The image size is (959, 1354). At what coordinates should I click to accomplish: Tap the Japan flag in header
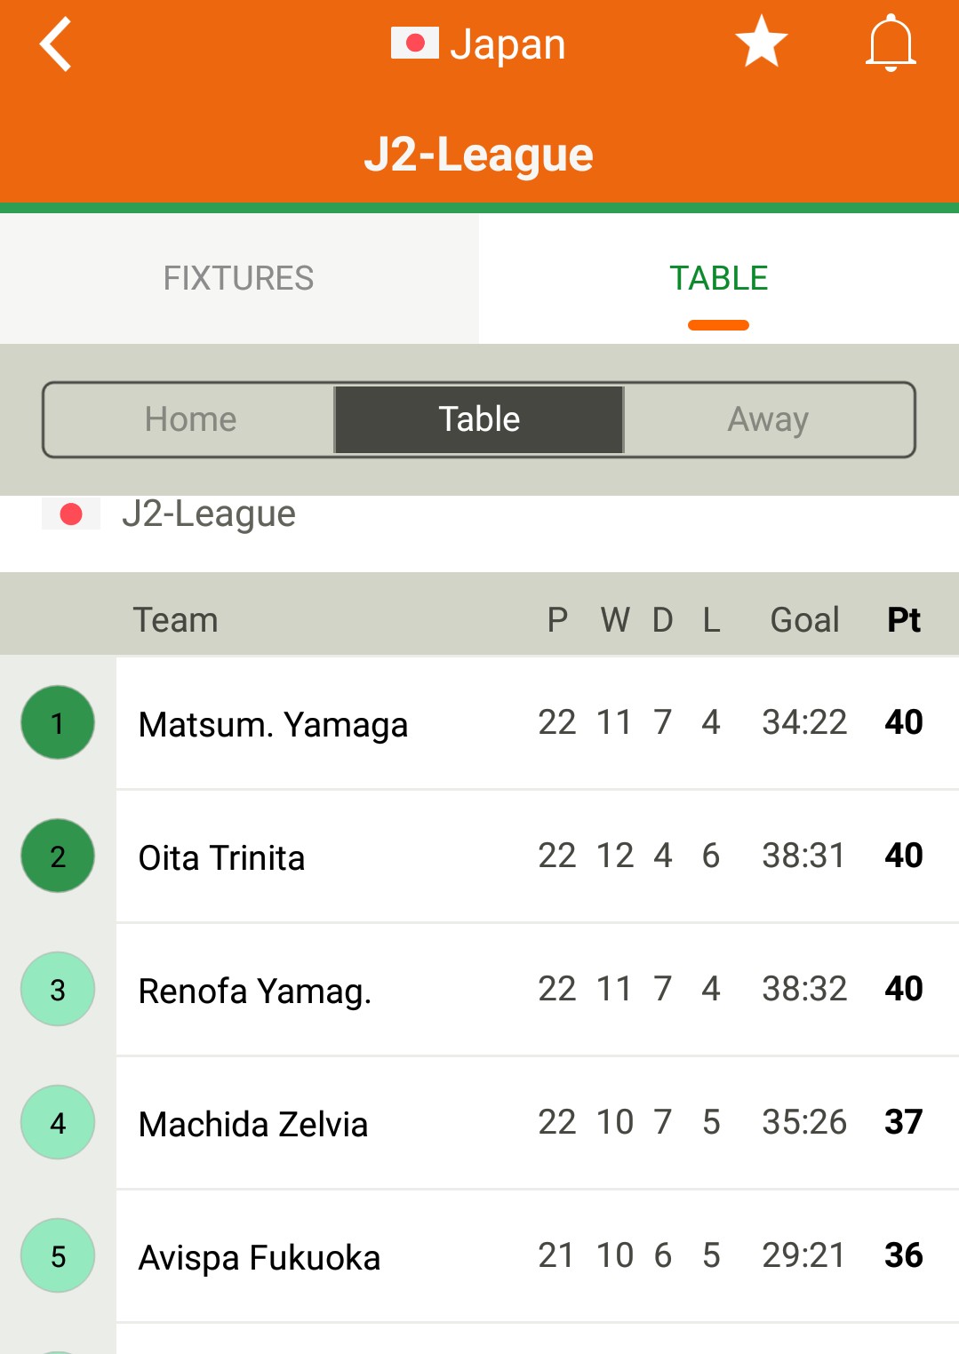tap(414, 43)
